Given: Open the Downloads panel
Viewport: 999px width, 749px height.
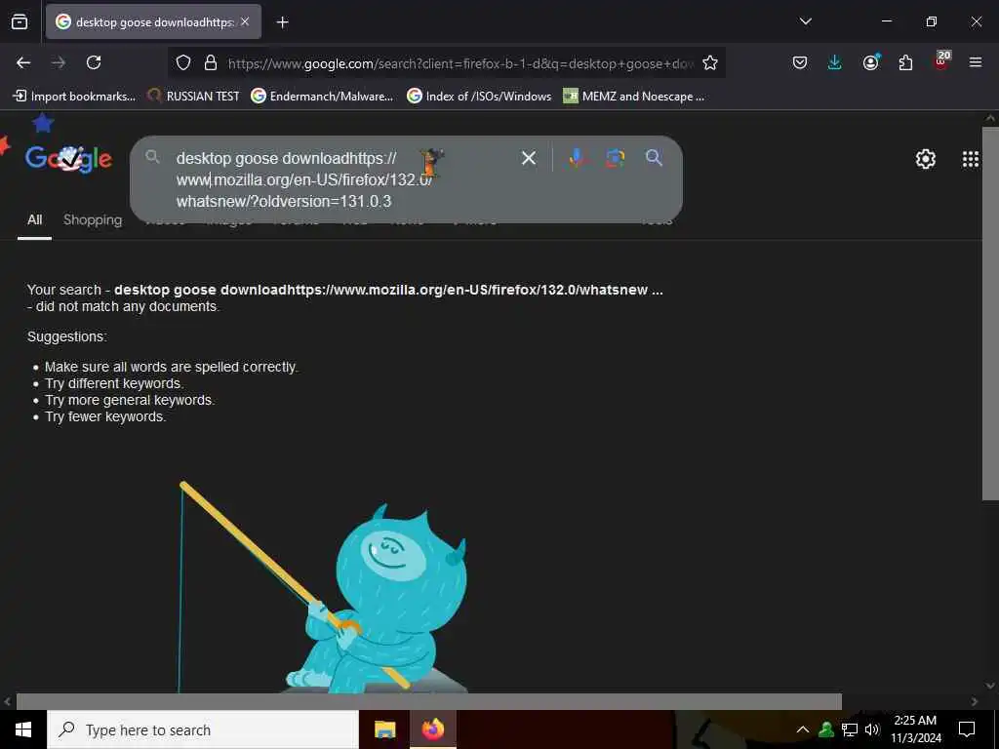Looking at the screenshot, I should (835, 62).
